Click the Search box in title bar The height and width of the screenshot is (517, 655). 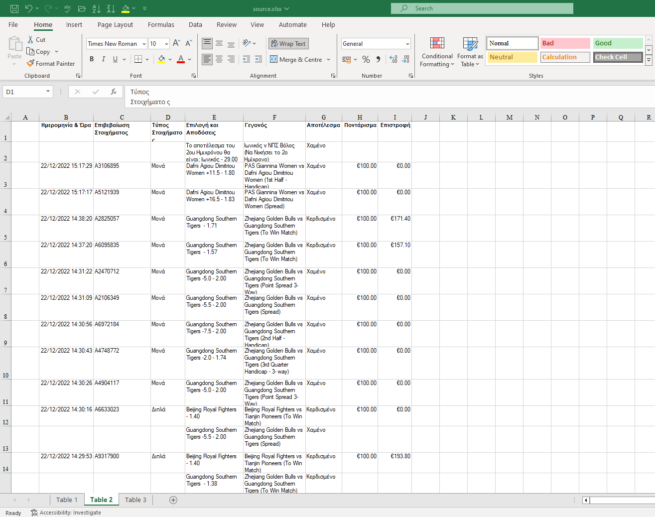coord(482,8)
